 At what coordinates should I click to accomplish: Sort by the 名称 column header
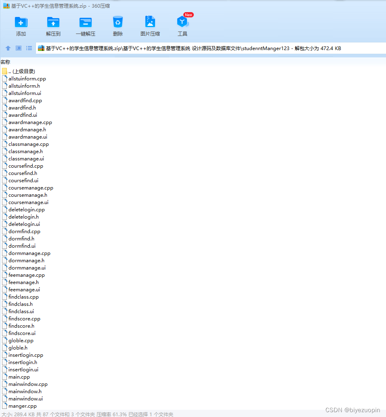click(x=5, y=62)
